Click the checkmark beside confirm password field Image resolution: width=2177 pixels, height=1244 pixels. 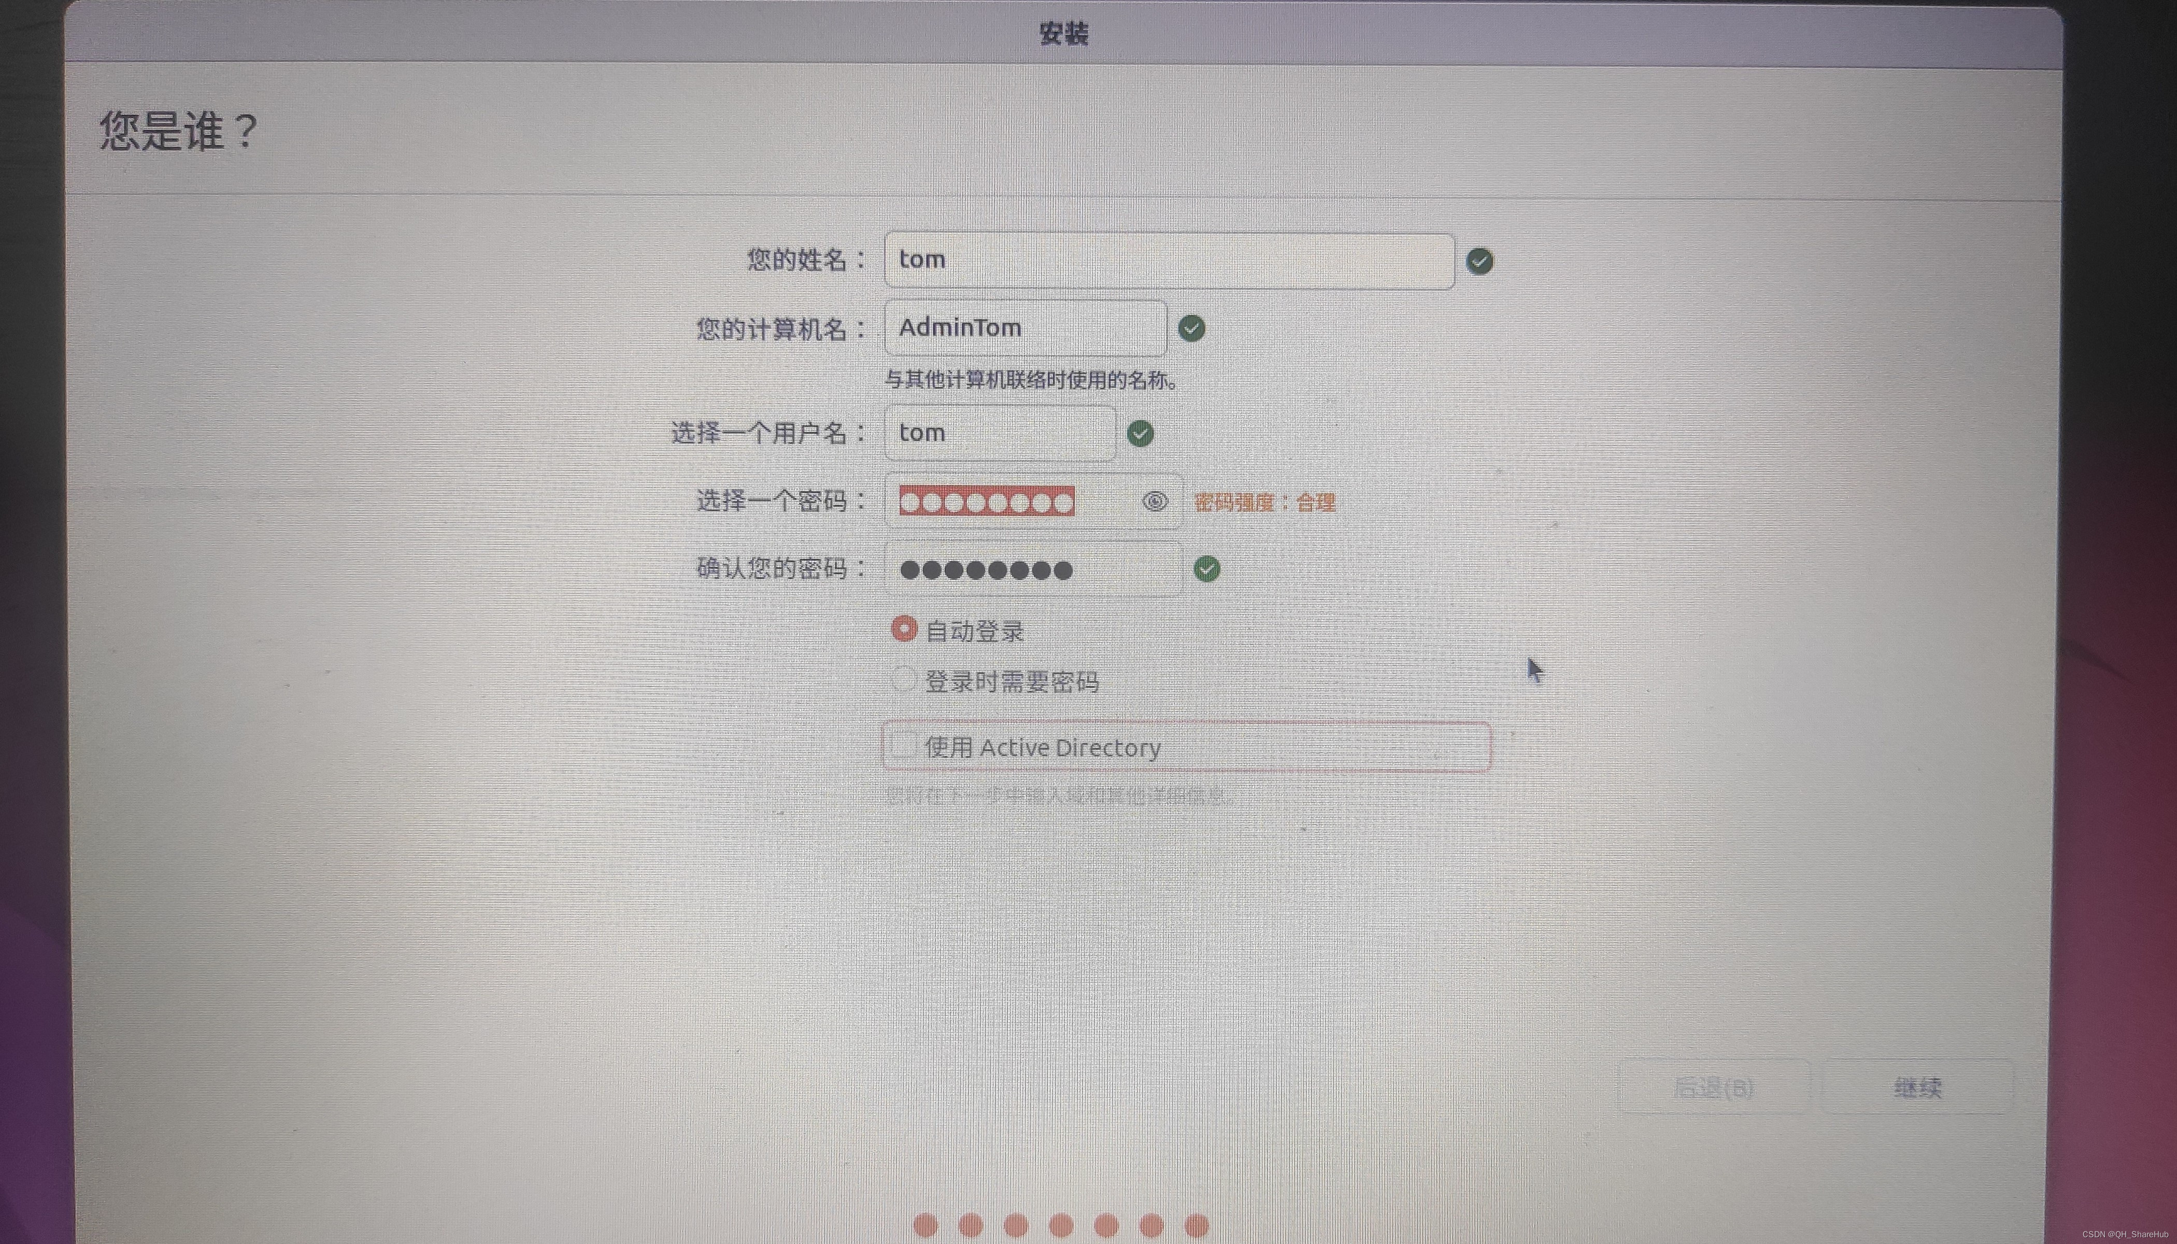pyautogui.click(x=1206, y=569)
